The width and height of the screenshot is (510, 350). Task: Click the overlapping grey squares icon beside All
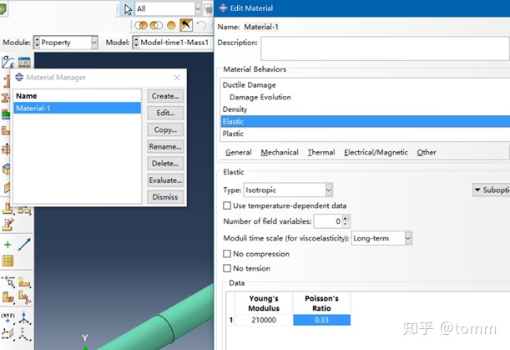pos(208,9)
